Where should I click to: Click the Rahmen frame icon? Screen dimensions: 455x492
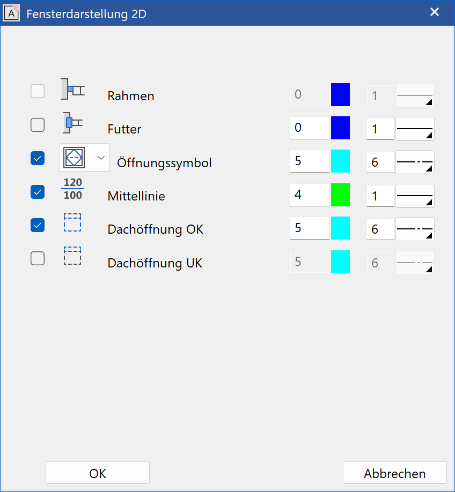pyautogui.click(x=72, y=90)
